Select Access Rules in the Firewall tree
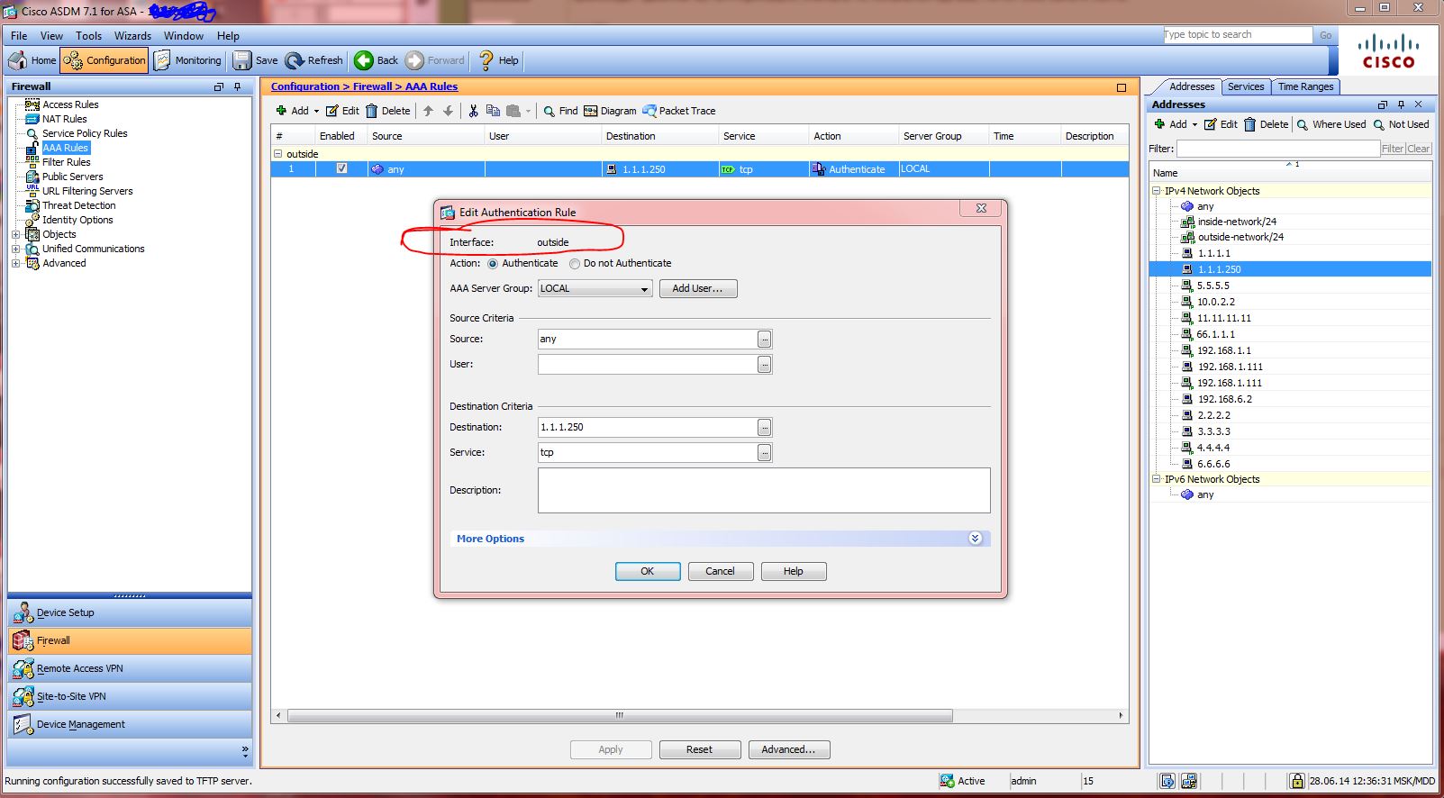1444x798 pixels. coord(70,104)
